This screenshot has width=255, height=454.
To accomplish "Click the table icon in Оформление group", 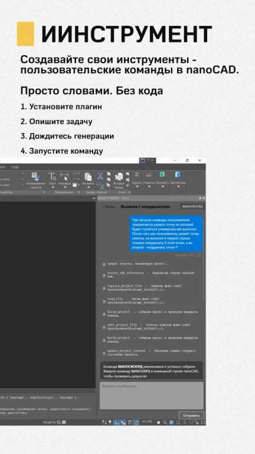I will (x=74, y=184).
